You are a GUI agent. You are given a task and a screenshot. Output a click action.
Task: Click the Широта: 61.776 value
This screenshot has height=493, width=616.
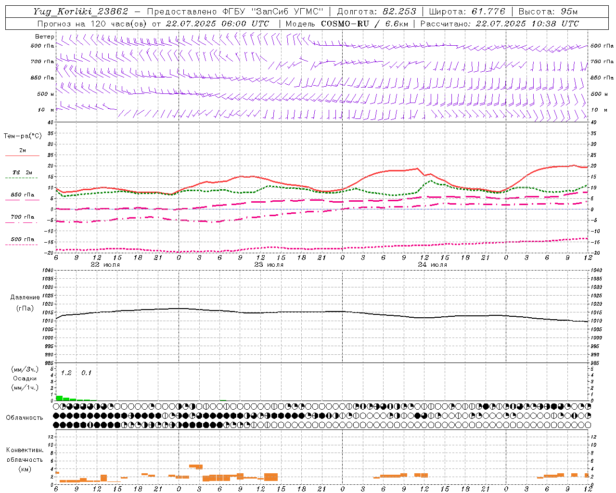tap(467, 12)
